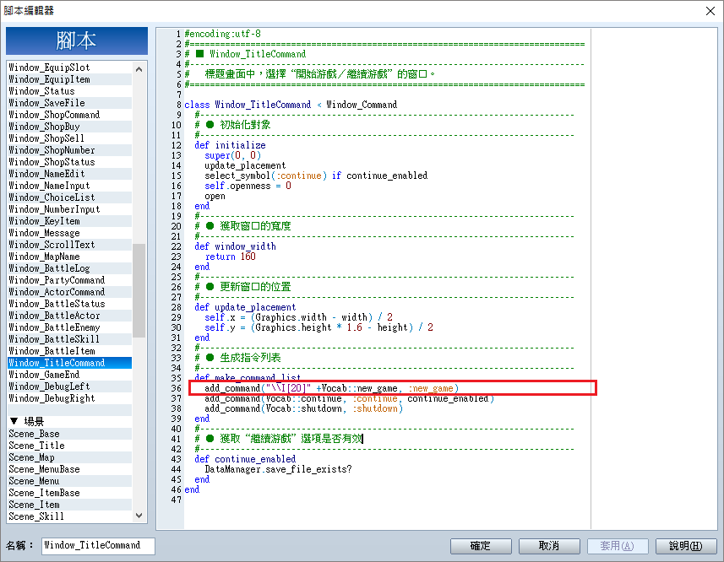Select Window_EquipSlot in script list
This screenshot has height=562, width=724.
point(70,68)
